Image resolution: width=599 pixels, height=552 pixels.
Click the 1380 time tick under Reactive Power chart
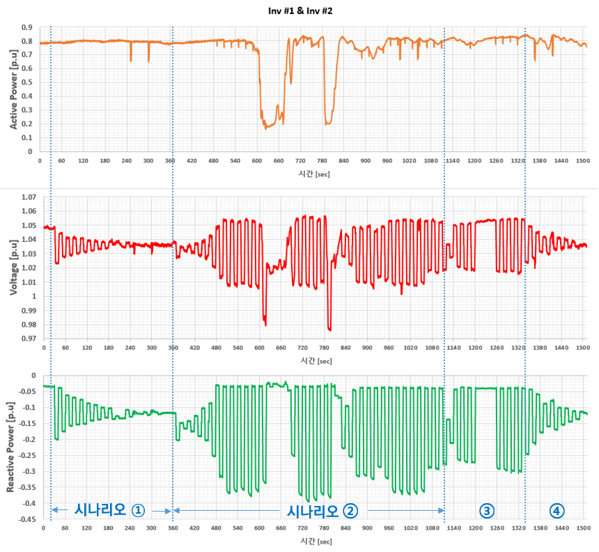pyautogui.click(x=540, y=528)
